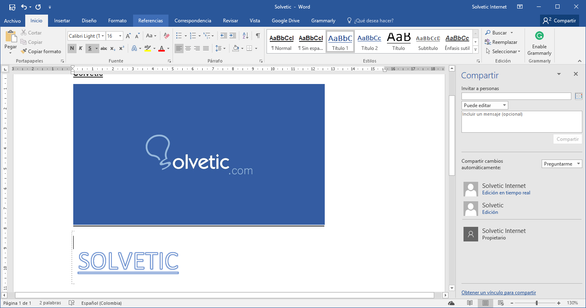586x308 pixels.
Task: Open the Revisar tab
Action: [230, 21]
